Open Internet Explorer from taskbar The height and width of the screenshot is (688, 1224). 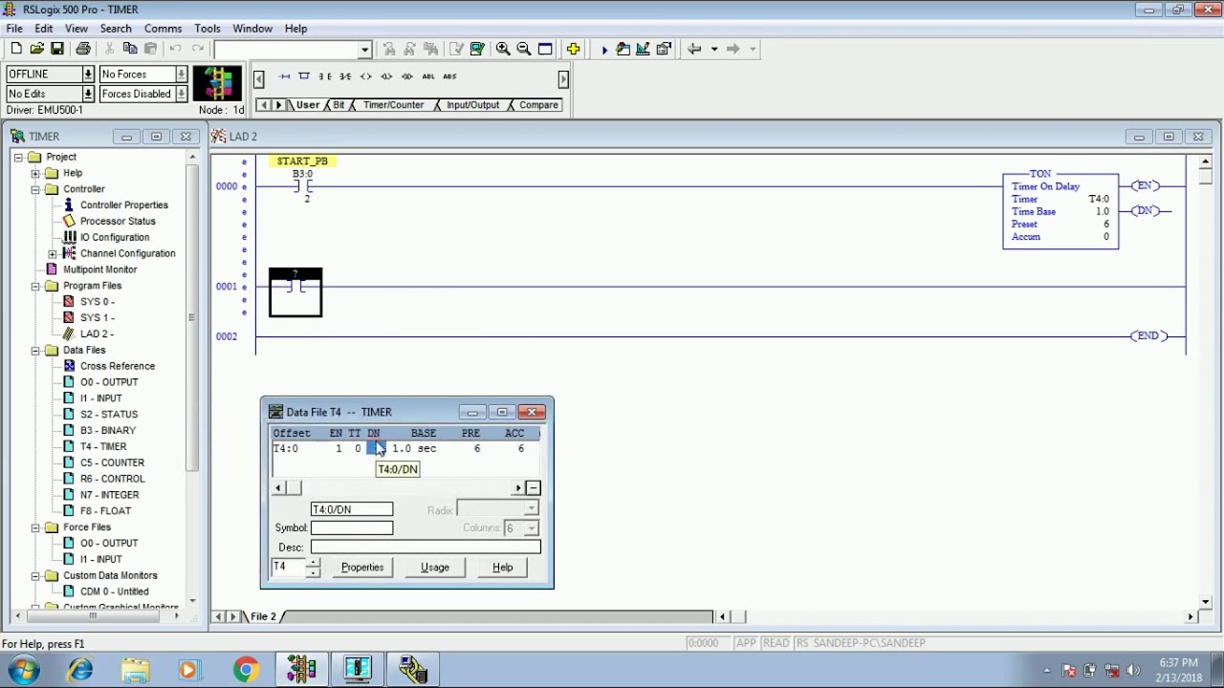[80, 670]
